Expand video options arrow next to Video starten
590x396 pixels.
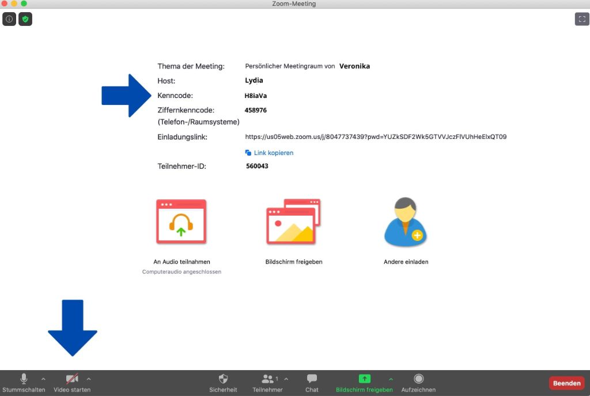point(88,379)
